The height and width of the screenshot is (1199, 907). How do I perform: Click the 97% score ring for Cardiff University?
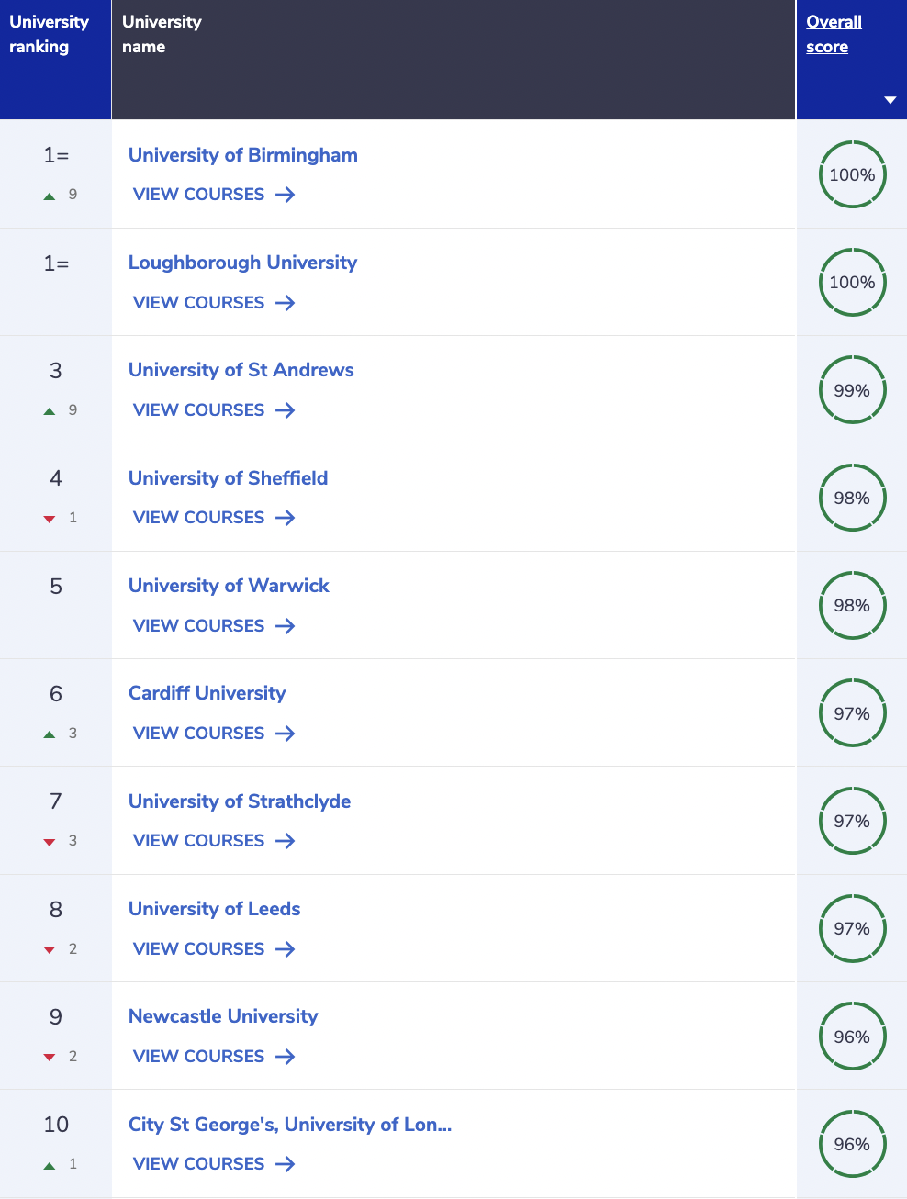coord(852,713)
